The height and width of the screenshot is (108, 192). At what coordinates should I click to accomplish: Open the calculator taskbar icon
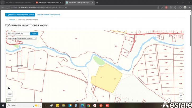tap(76, 105)
